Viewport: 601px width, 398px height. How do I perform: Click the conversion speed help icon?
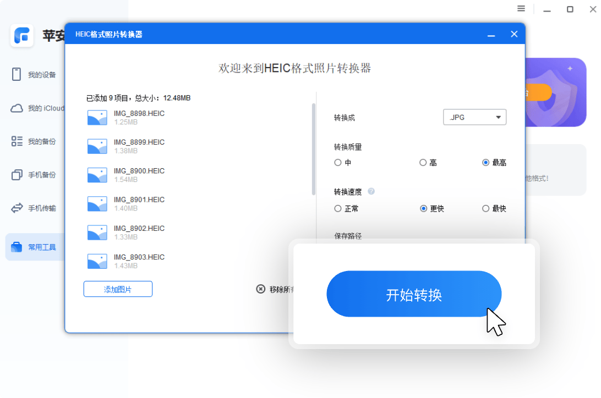[371, 191]
